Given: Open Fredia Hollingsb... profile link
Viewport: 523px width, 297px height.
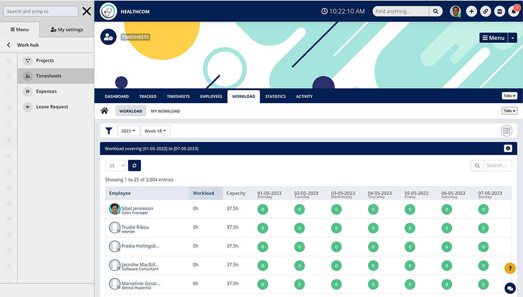Looking at the screenshot, I should pos(140,246).
